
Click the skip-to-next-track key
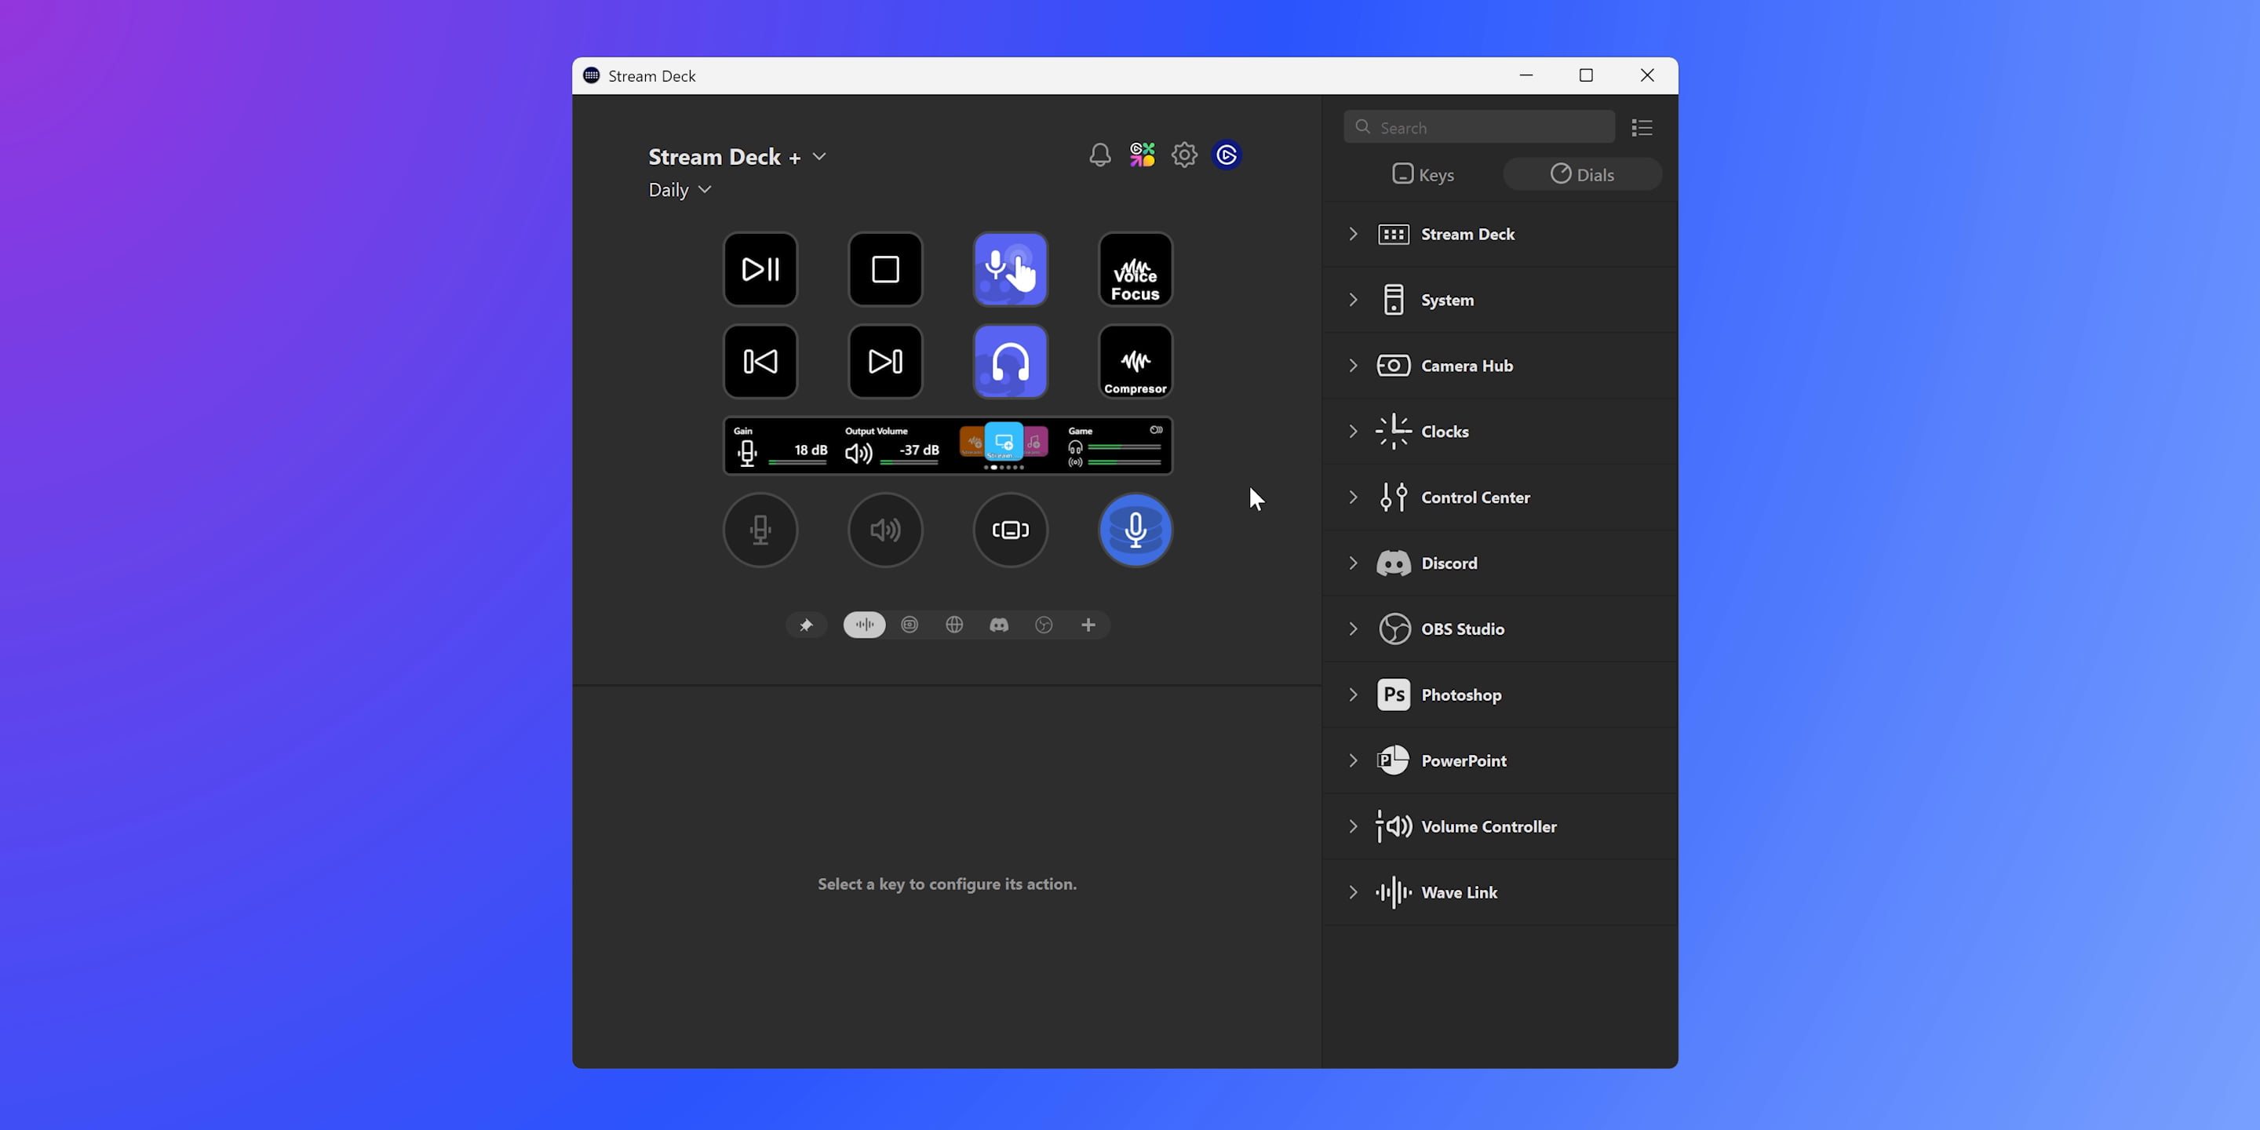(885, 361)
